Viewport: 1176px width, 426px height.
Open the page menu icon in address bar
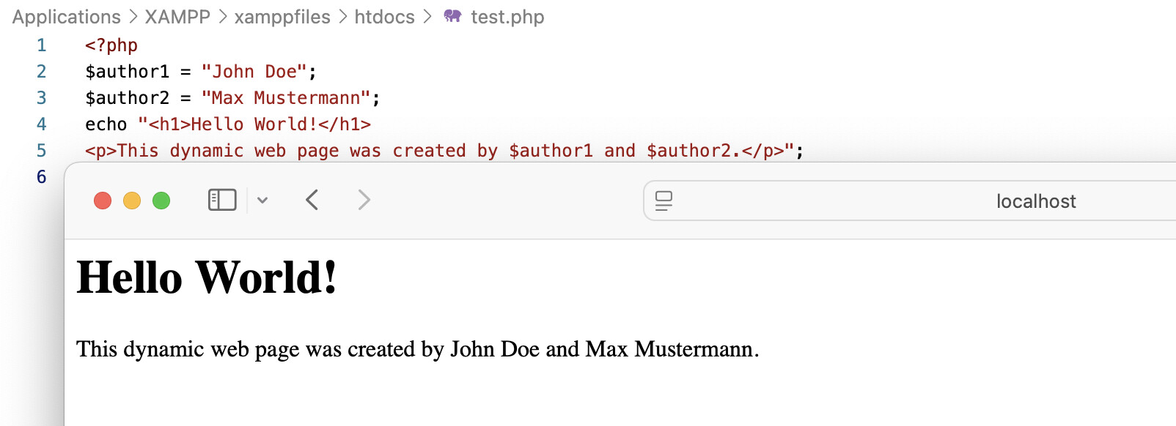click(x=664, y=201)
